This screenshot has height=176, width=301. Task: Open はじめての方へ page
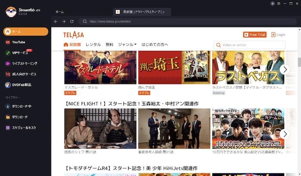pos(155,45)
